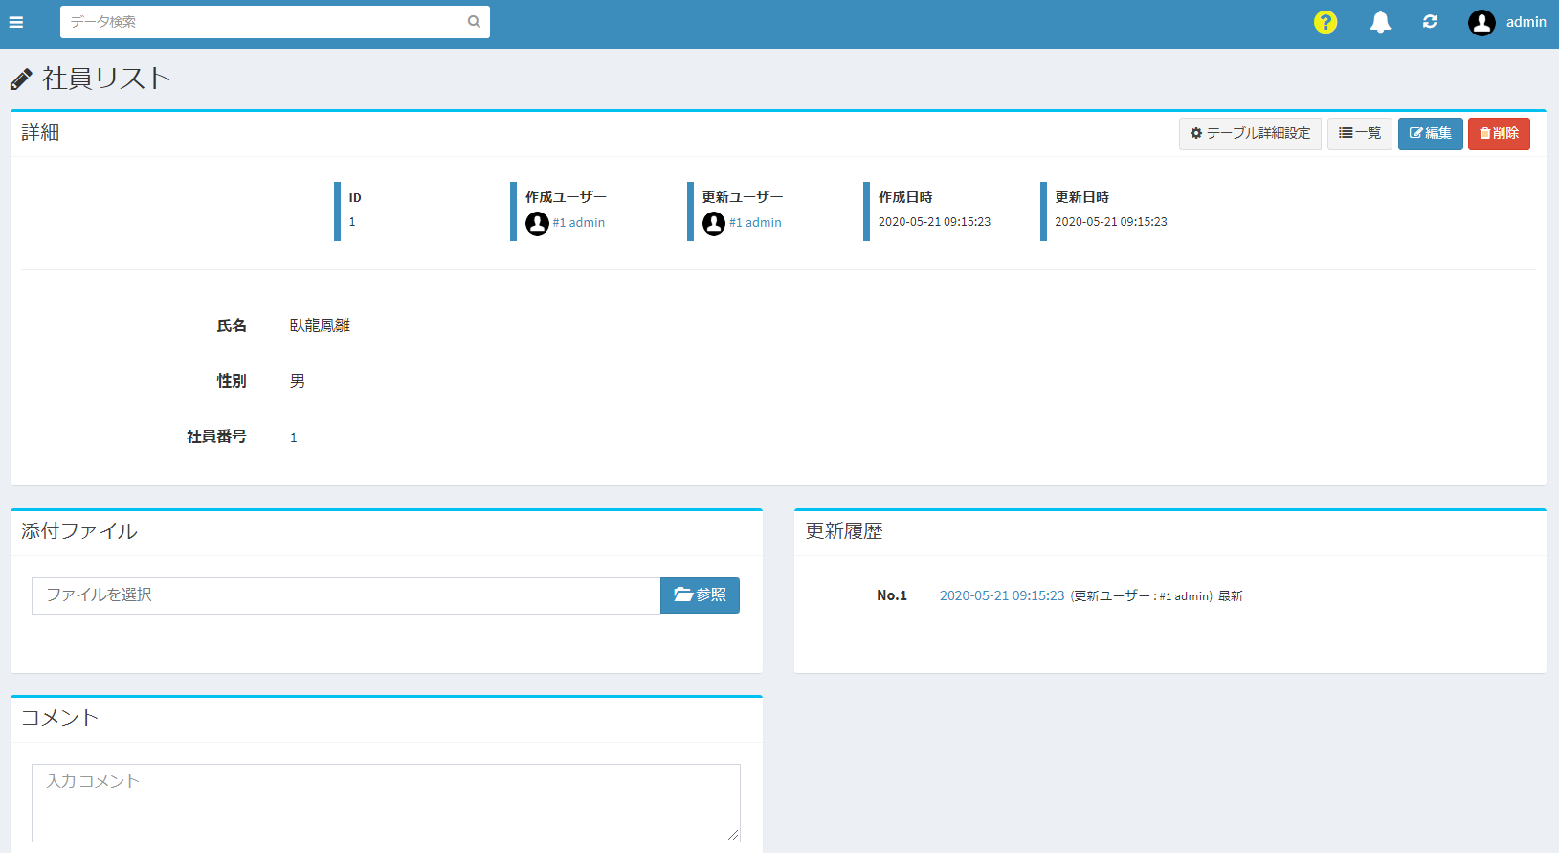The image size is (1559, 853).
Task: Open the hamburger sidebar menu
Action: (16, 22)
